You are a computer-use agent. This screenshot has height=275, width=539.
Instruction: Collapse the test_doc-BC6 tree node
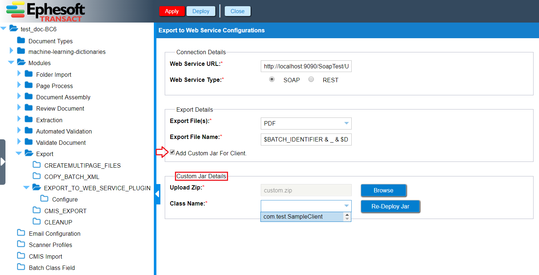coord(4,29)
